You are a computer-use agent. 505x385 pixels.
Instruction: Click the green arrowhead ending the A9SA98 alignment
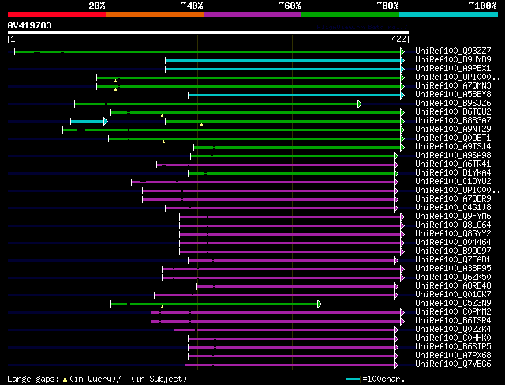coord(396,157)
